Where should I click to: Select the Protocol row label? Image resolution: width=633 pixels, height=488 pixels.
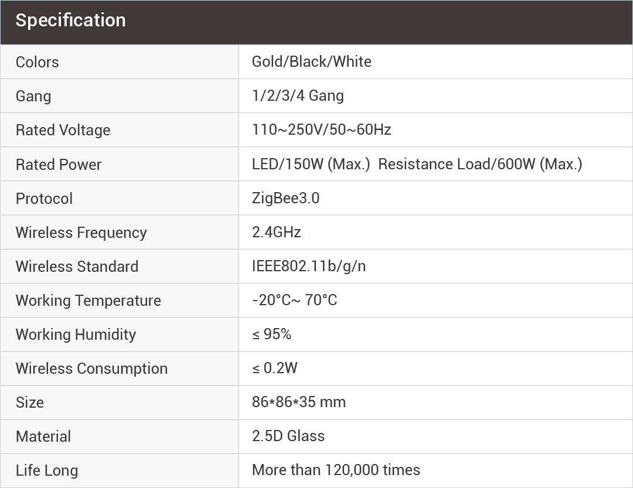[x=44, y=199]
